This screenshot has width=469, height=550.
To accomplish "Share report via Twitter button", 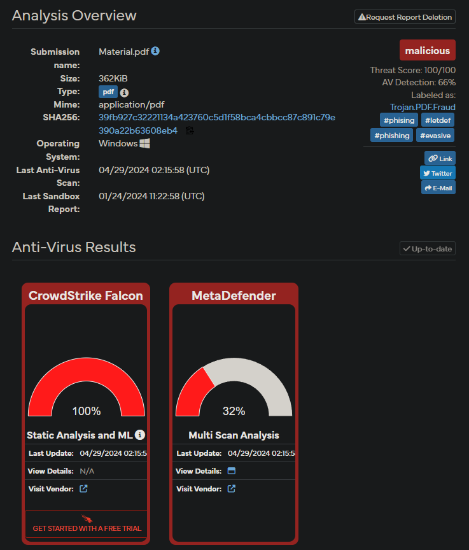I will coord(437,173).
